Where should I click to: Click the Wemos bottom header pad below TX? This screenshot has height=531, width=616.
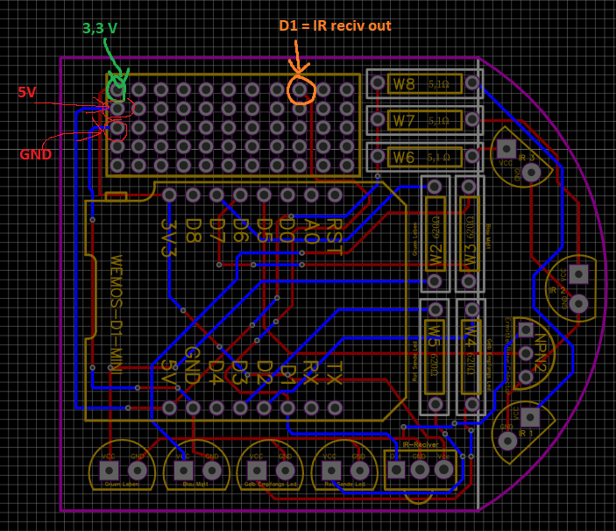335,407
